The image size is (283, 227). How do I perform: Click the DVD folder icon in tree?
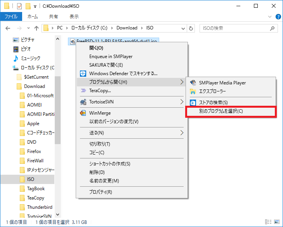coord(22,142)
